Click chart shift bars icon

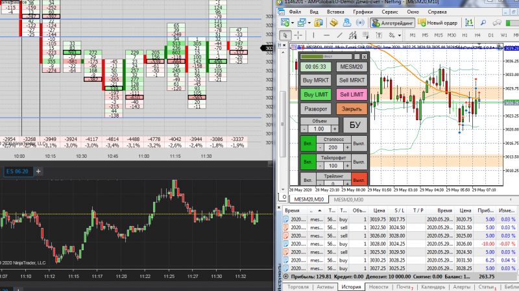point(469,23)
